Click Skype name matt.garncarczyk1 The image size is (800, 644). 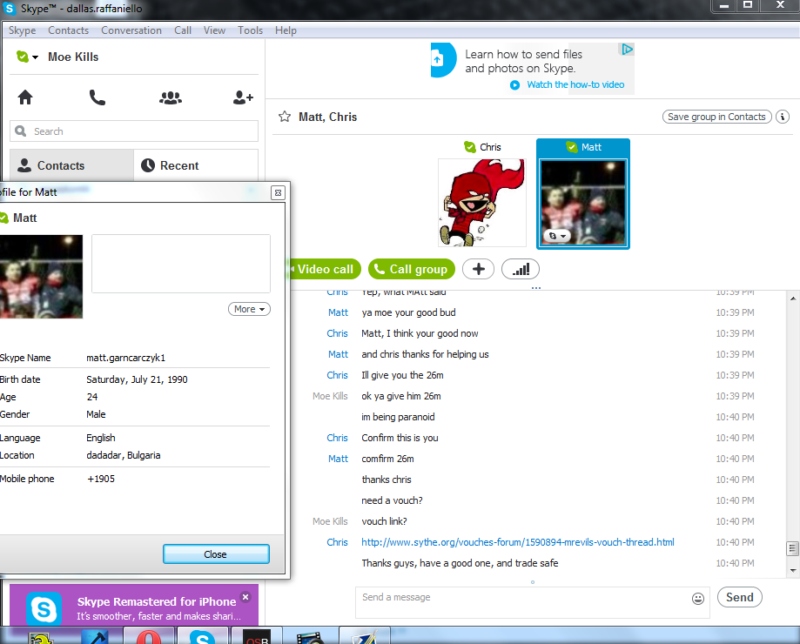(x=126, y=358)
